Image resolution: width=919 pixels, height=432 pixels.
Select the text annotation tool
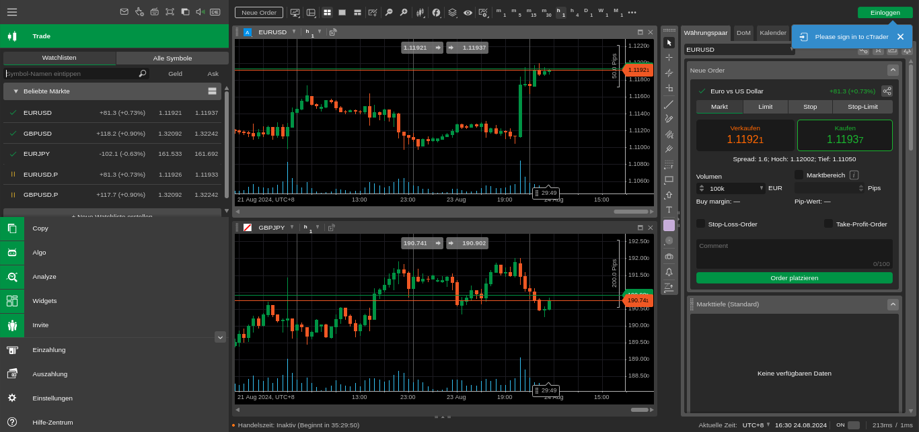(x=669, y=210)
